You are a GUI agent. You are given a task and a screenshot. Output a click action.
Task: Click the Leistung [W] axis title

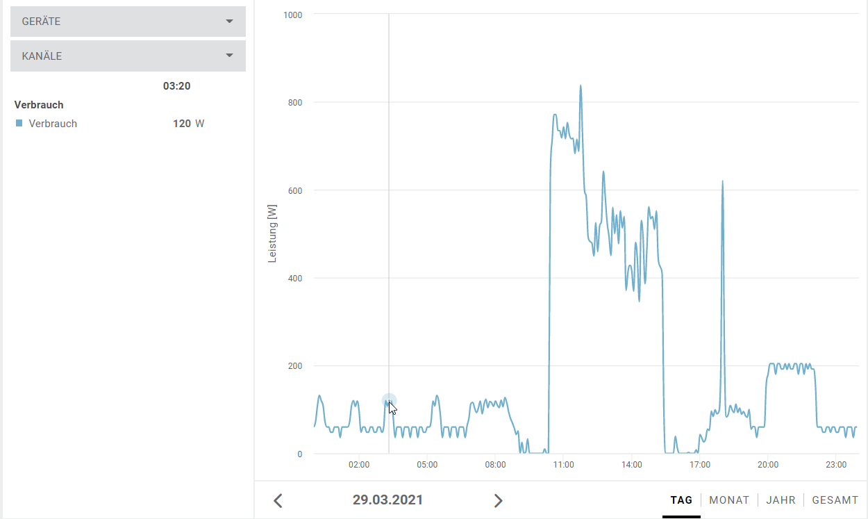click(x=273, y=233)
